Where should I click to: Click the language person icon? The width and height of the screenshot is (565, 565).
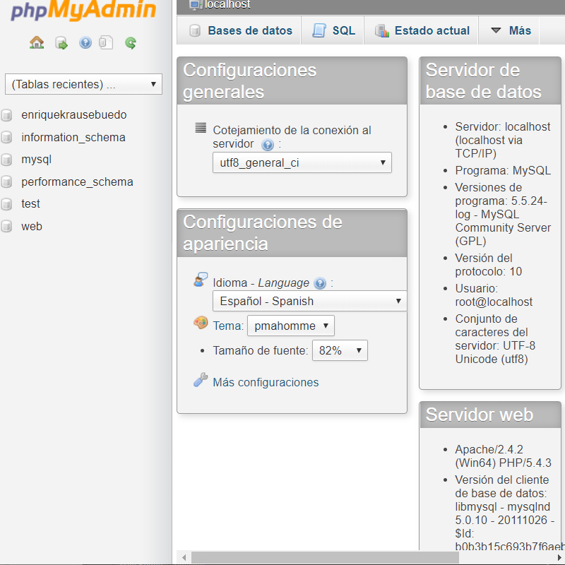(x=201, y=280)
